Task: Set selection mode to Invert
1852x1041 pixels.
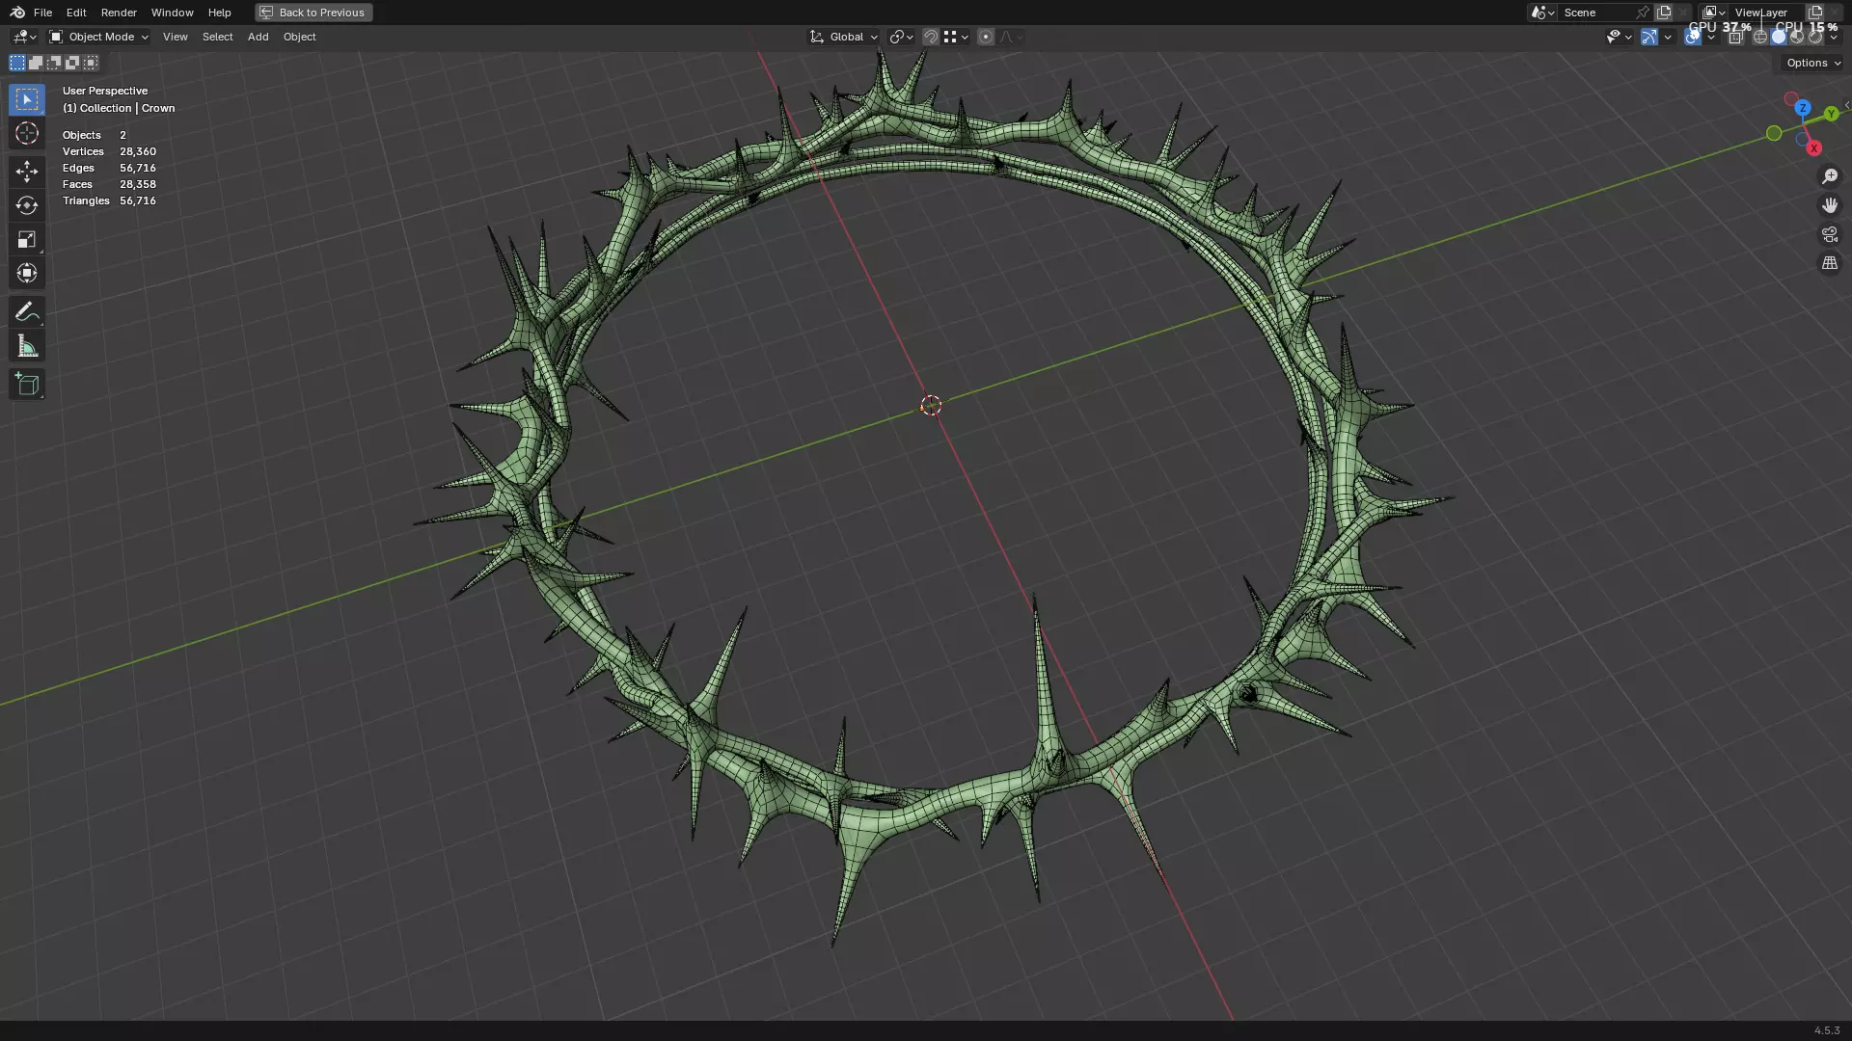Action: coord(72,63)
